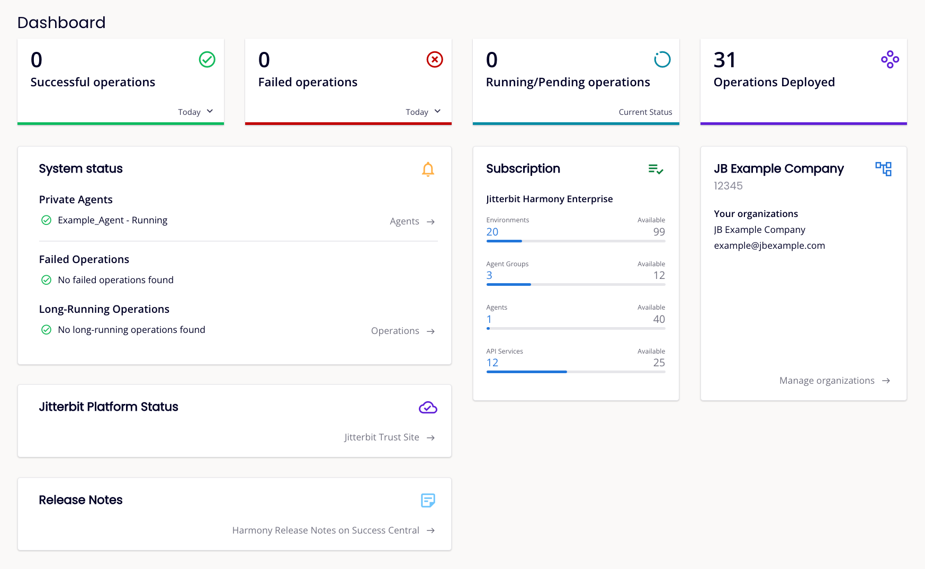The width and height of the screenshot is (925, 569).
Task: Click the API Services available value 25
Action: (x=659, y=363)
